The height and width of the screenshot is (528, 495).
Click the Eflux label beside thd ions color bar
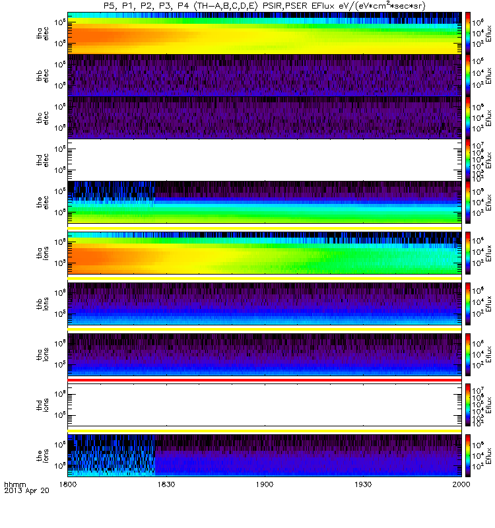click(488, 405)
